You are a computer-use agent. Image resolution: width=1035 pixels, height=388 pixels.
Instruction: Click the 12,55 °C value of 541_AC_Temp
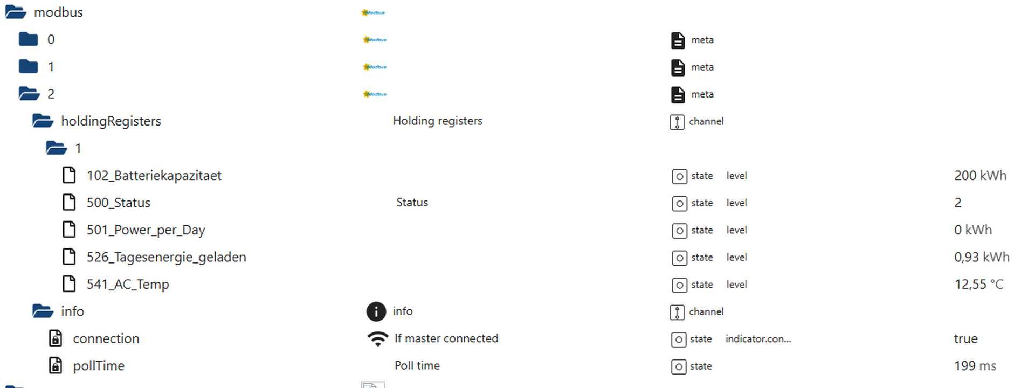pos(978,285)
